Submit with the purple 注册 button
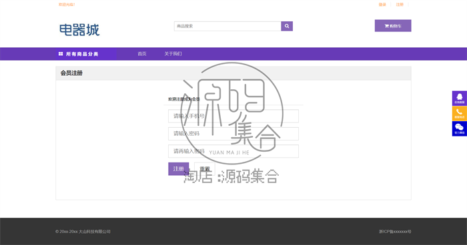The height and width of the screenshot is (245, 467). [x=178, y=168]
